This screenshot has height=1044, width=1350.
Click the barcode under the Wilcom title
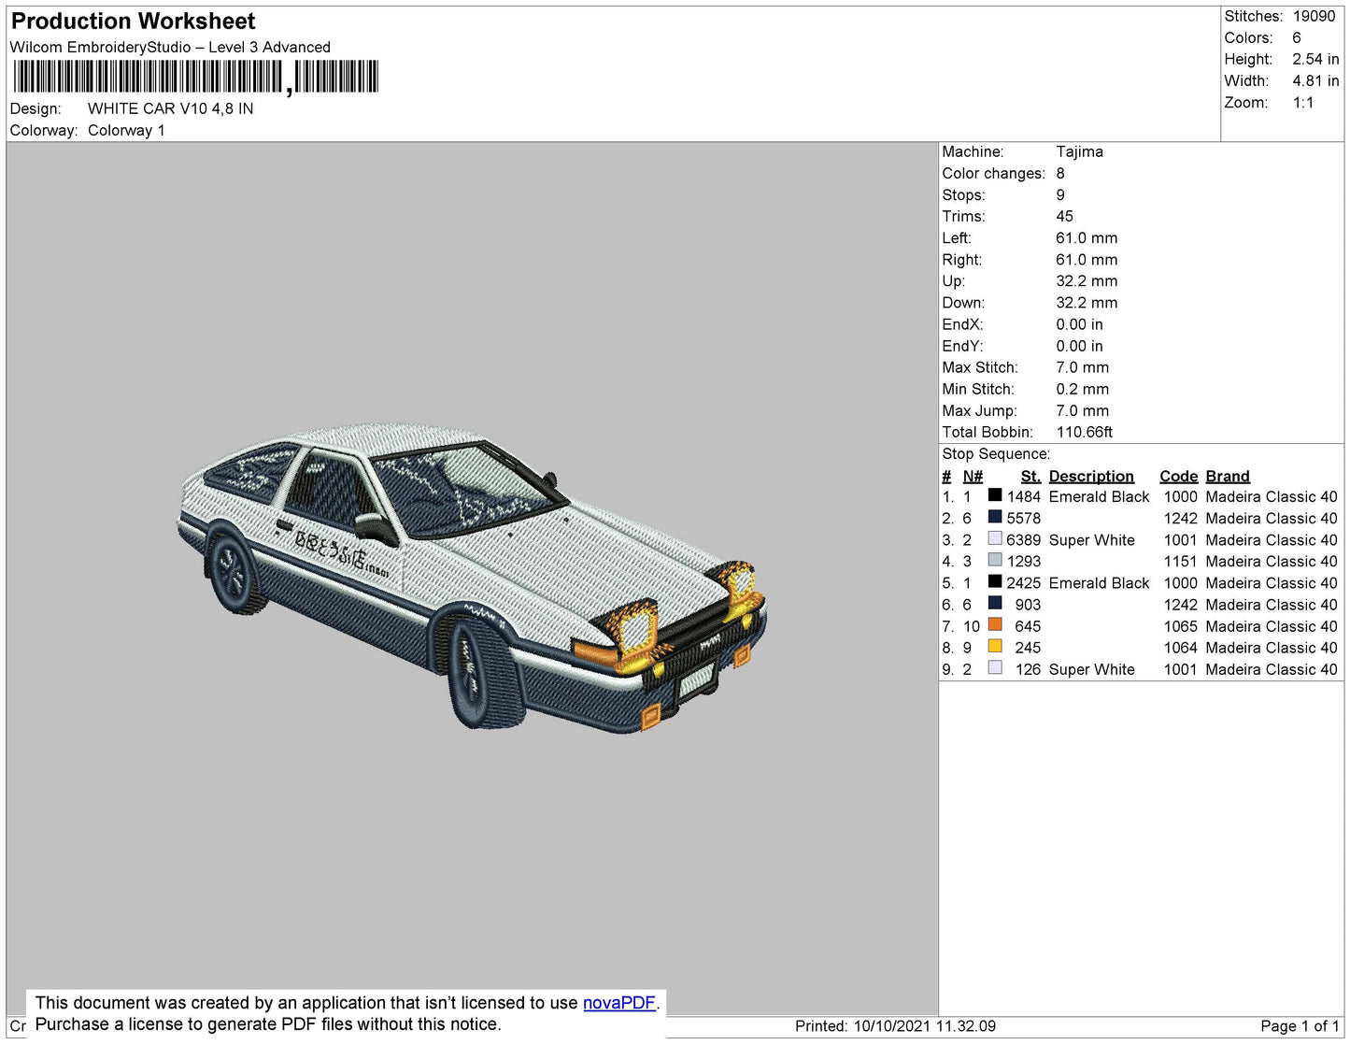pos(195,77)
